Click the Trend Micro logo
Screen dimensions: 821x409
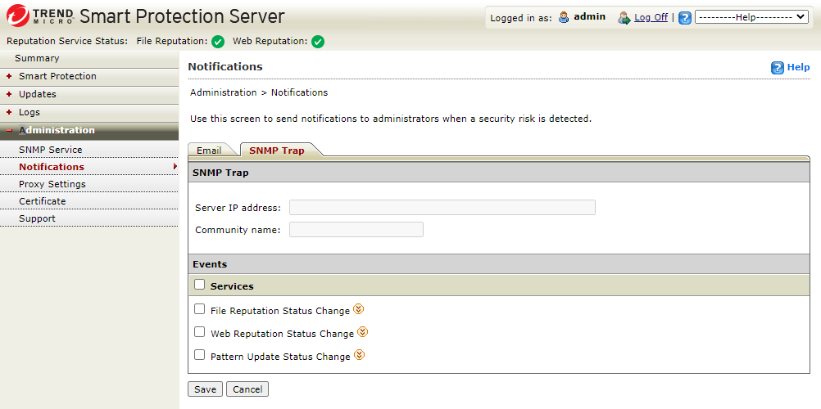coord(39,16)
